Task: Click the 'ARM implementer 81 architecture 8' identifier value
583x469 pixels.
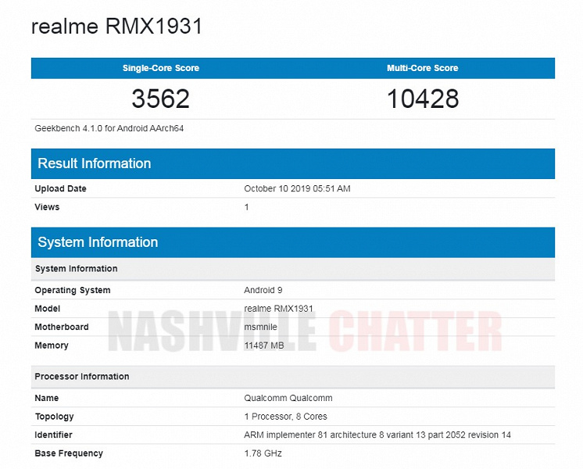Action: coord(377,435)
